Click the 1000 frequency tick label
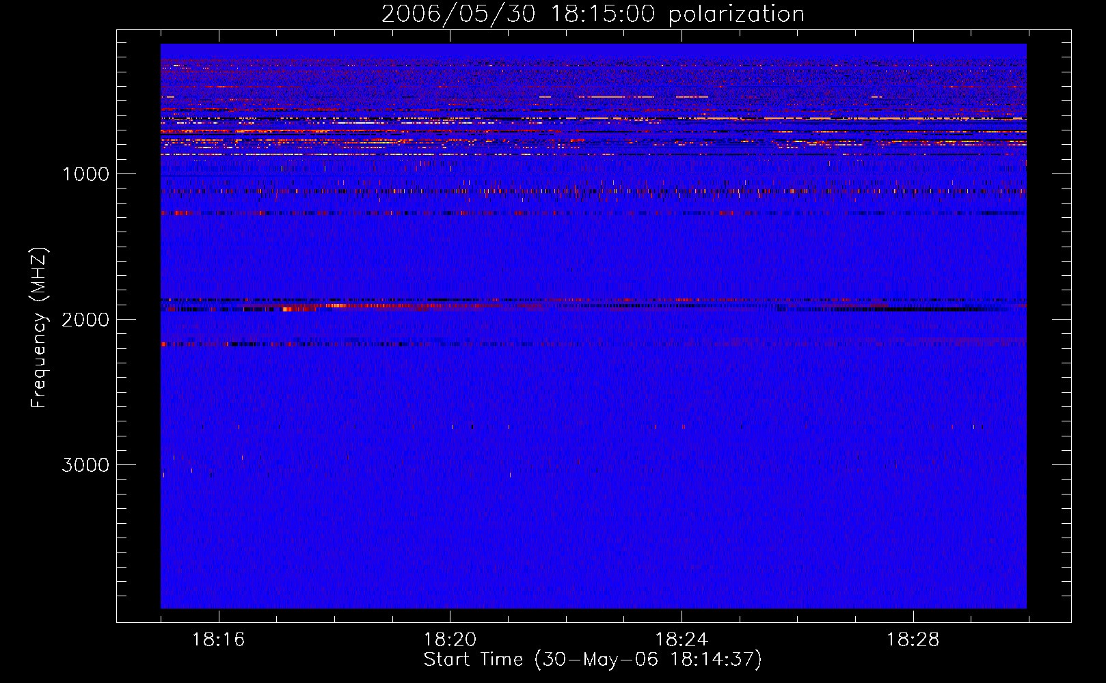The height and width of the screenshot is (683, 1106). pos(85,174)
